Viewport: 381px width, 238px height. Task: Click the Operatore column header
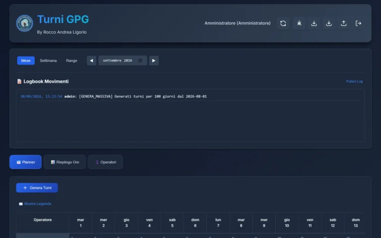pyautogui.click(x=43, y=223)
